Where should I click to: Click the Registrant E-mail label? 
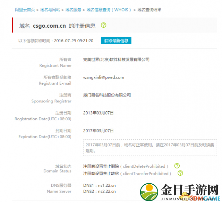[x=55, y=83]
